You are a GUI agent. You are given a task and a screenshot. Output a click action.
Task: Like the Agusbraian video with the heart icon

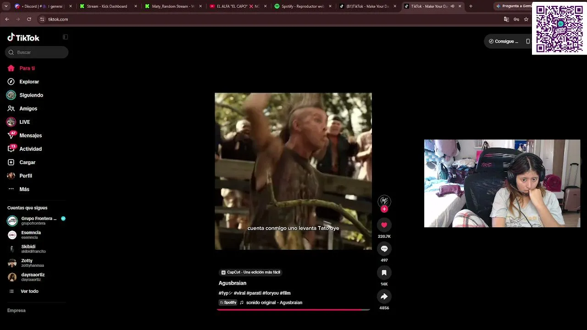coord(384,225)
